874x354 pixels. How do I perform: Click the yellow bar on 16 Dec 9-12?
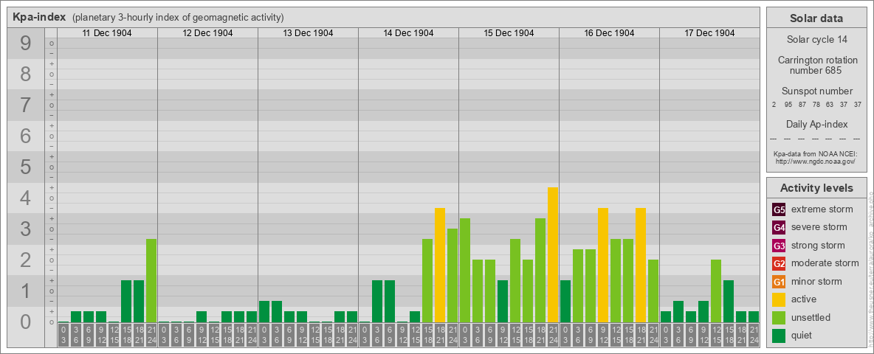click(603, 265)
